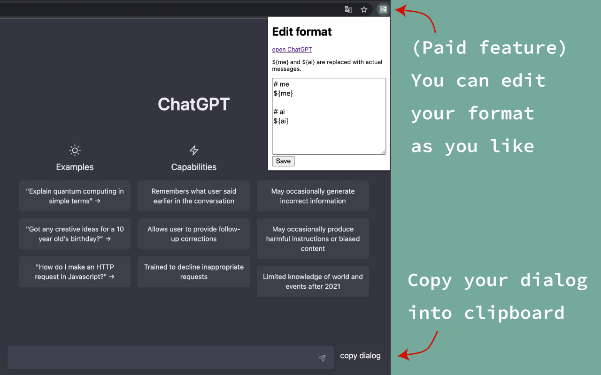Open the copy-dialog extension icon in toolbar
The width and height of the screenshot is (601, 375).
[x=384, y=9]
